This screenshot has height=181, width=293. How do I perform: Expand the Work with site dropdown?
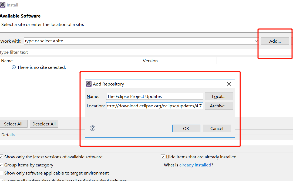click(x=256, y=41)
